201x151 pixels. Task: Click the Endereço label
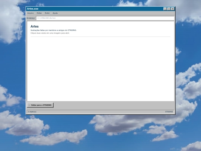(31, 18)
